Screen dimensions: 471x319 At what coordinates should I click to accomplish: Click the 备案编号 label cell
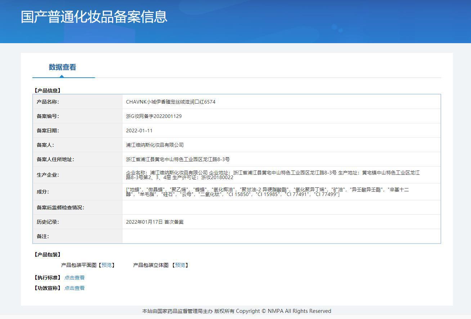77,116
